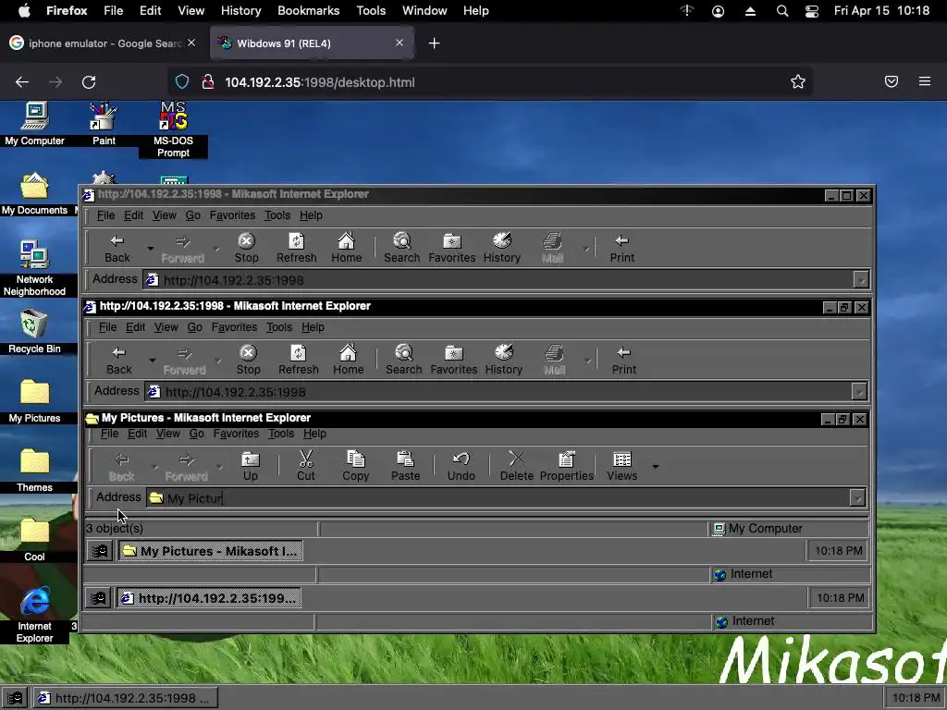Open Go menu in second IE window
This screenshot has height=710, width=947.
[194, 327]
